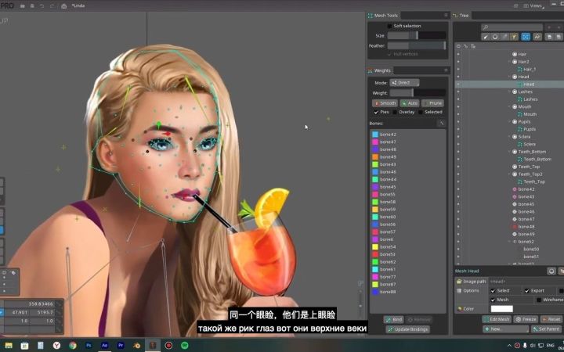The image size is (564, 352).
Task: Toggle the Mesh option checkbox
Action: point(493,300)
